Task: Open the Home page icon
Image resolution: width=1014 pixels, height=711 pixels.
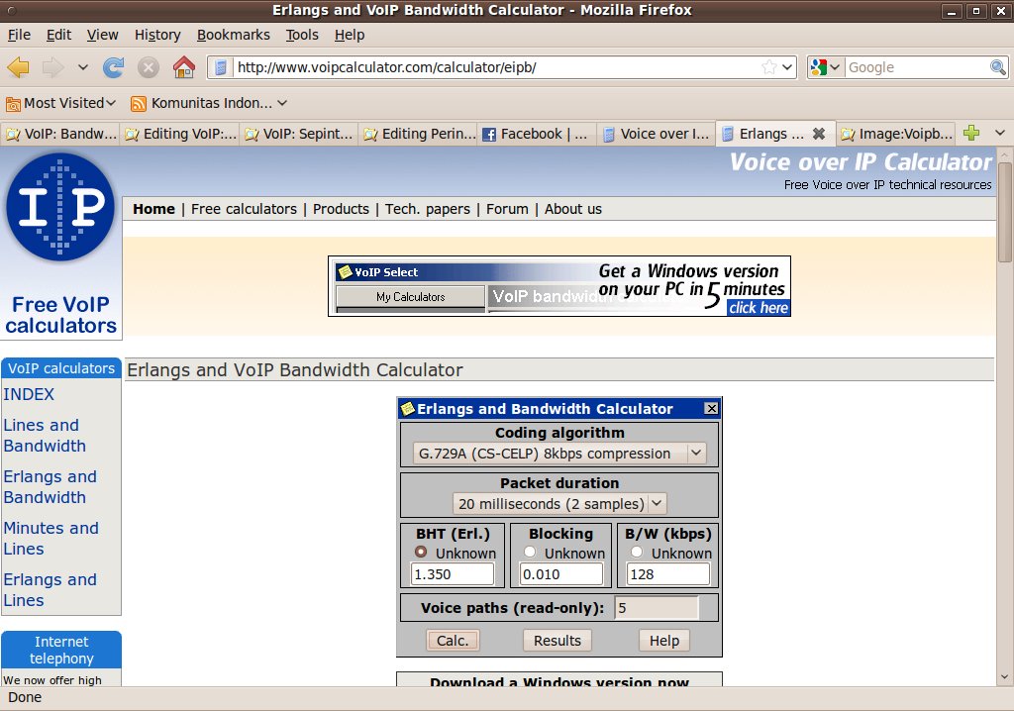Action: click(x=183, y=67)
